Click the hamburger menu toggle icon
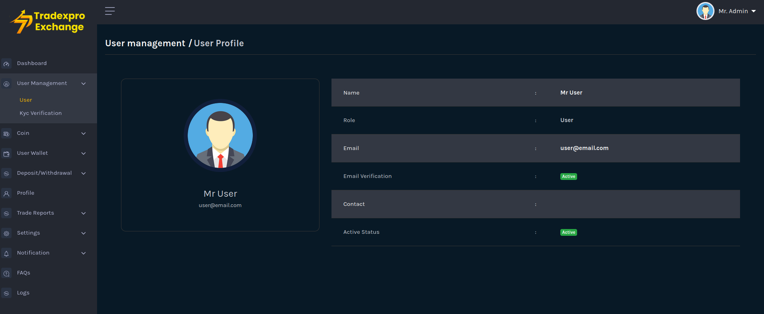This screenshot has height=314, width=764. [110, 11]
